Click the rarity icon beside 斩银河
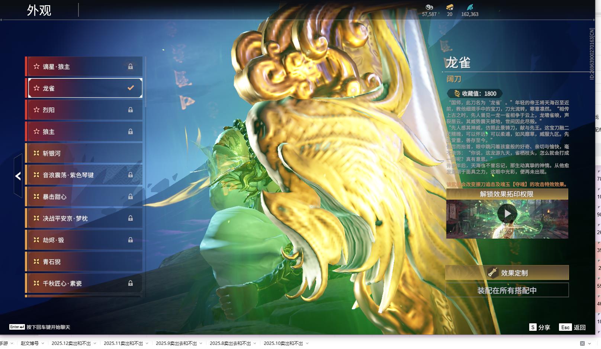This screenshot has width=601, height=349. (36, 153)
